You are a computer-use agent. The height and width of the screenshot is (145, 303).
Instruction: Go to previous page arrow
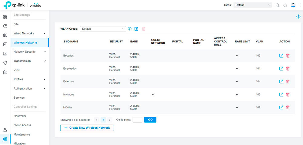[x=97, y=120]
